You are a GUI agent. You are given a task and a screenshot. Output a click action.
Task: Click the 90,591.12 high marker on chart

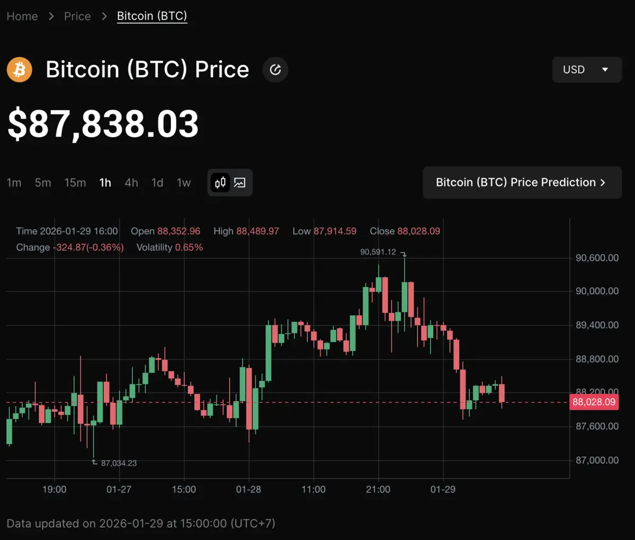click(x=378, y=252)
